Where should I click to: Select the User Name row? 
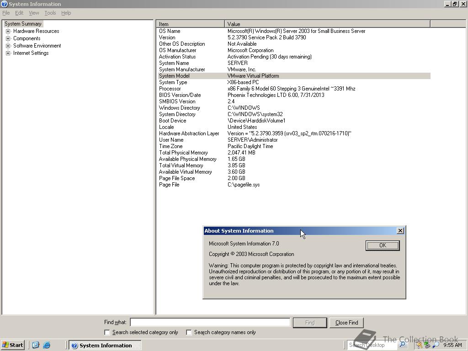click(294, 140)
